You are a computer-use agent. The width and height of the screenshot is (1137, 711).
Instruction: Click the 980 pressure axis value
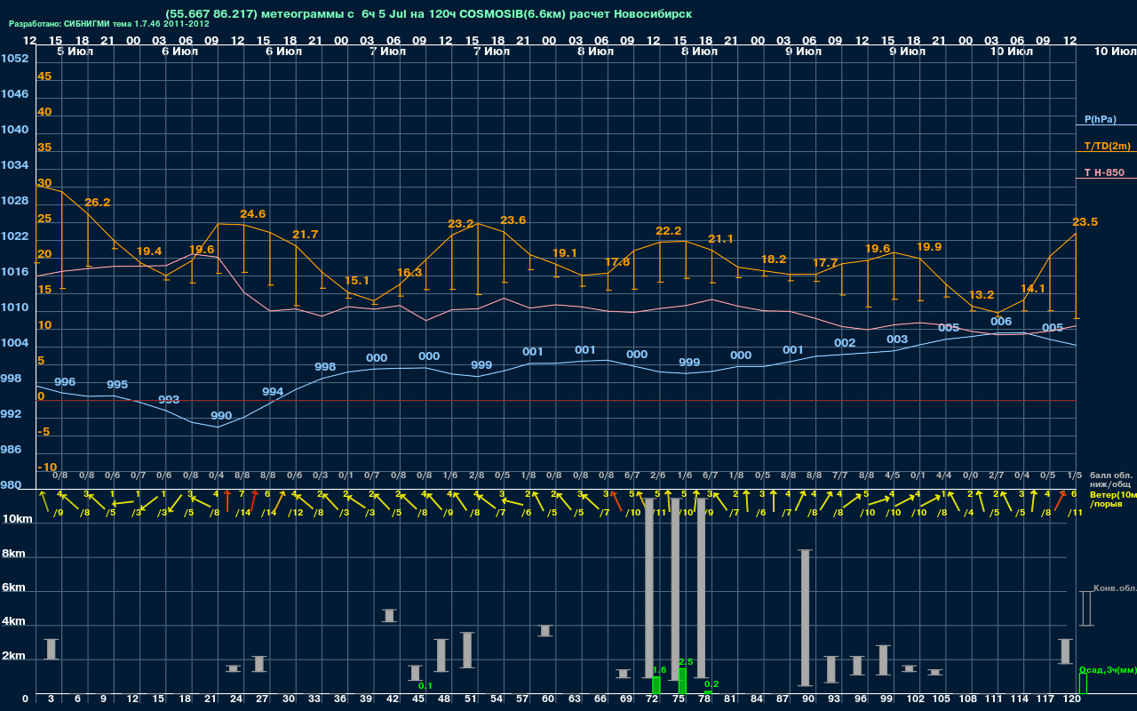11,485
